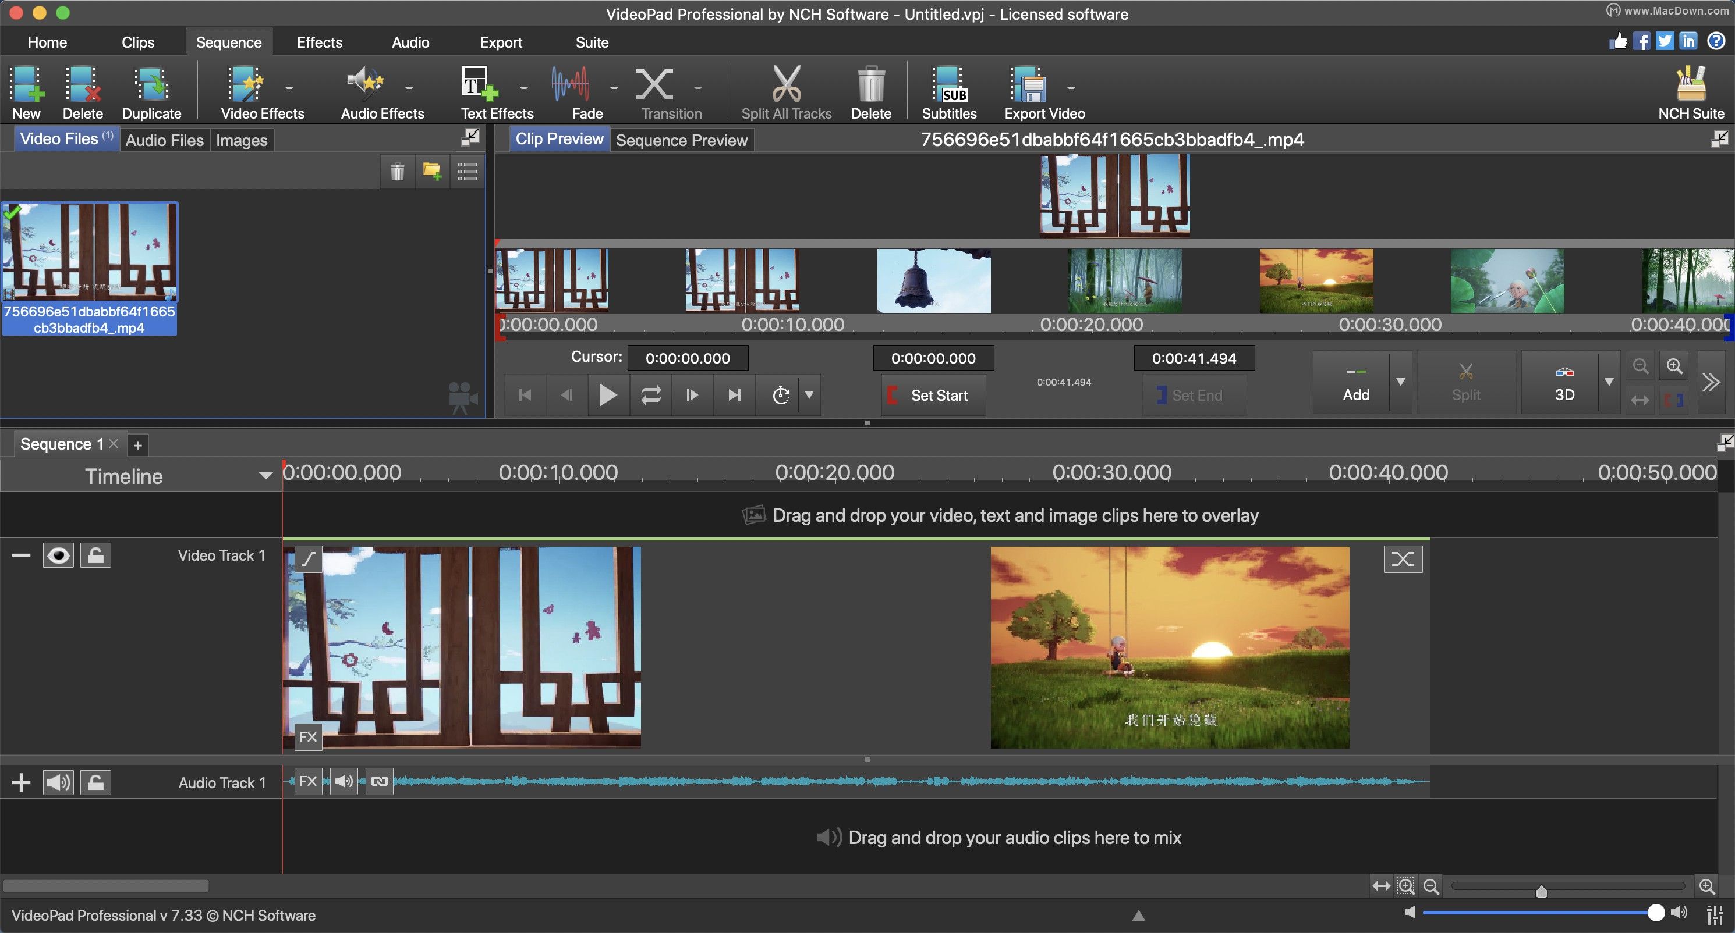Viewport: 1735px width, 933px height.
Task: Mute Audio Track 1 speaker toggle
Action: pyautogui.click(x=59, y=782)
